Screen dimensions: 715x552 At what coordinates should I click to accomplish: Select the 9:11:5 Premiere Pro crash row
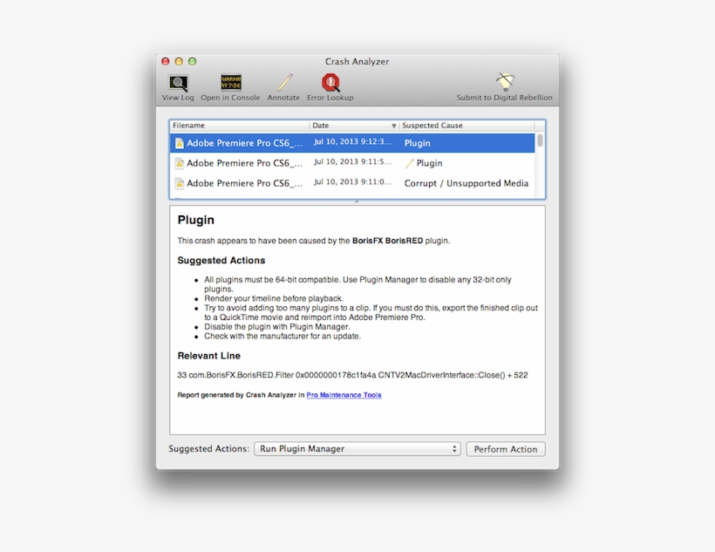[x=352, y=163]
